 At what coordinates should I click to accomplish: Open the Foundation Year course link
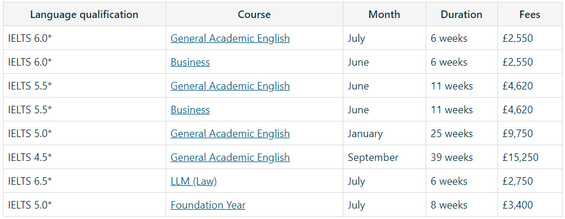tap(208, 205)
